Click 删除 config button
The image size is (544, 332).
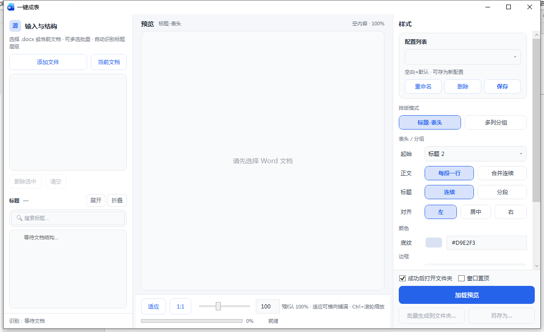pyautogui.click(x=463, y=86)
